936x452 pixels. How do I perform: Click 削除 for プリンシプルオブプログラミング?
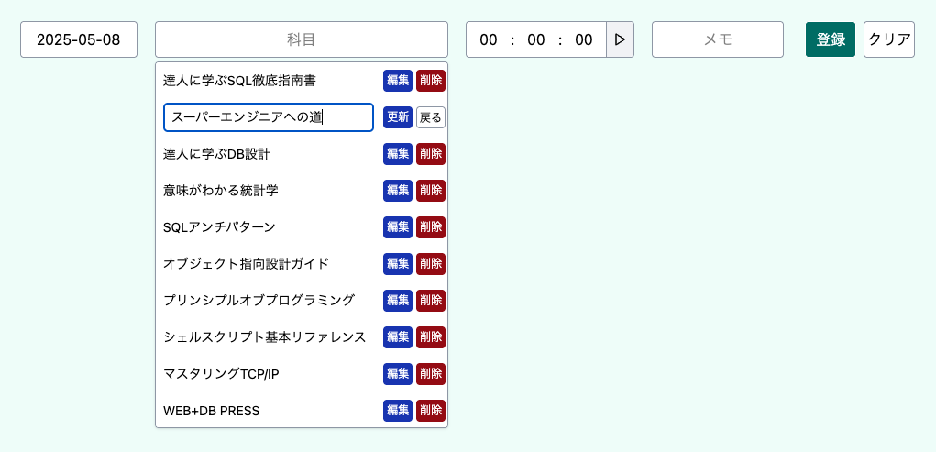[431, 301]
